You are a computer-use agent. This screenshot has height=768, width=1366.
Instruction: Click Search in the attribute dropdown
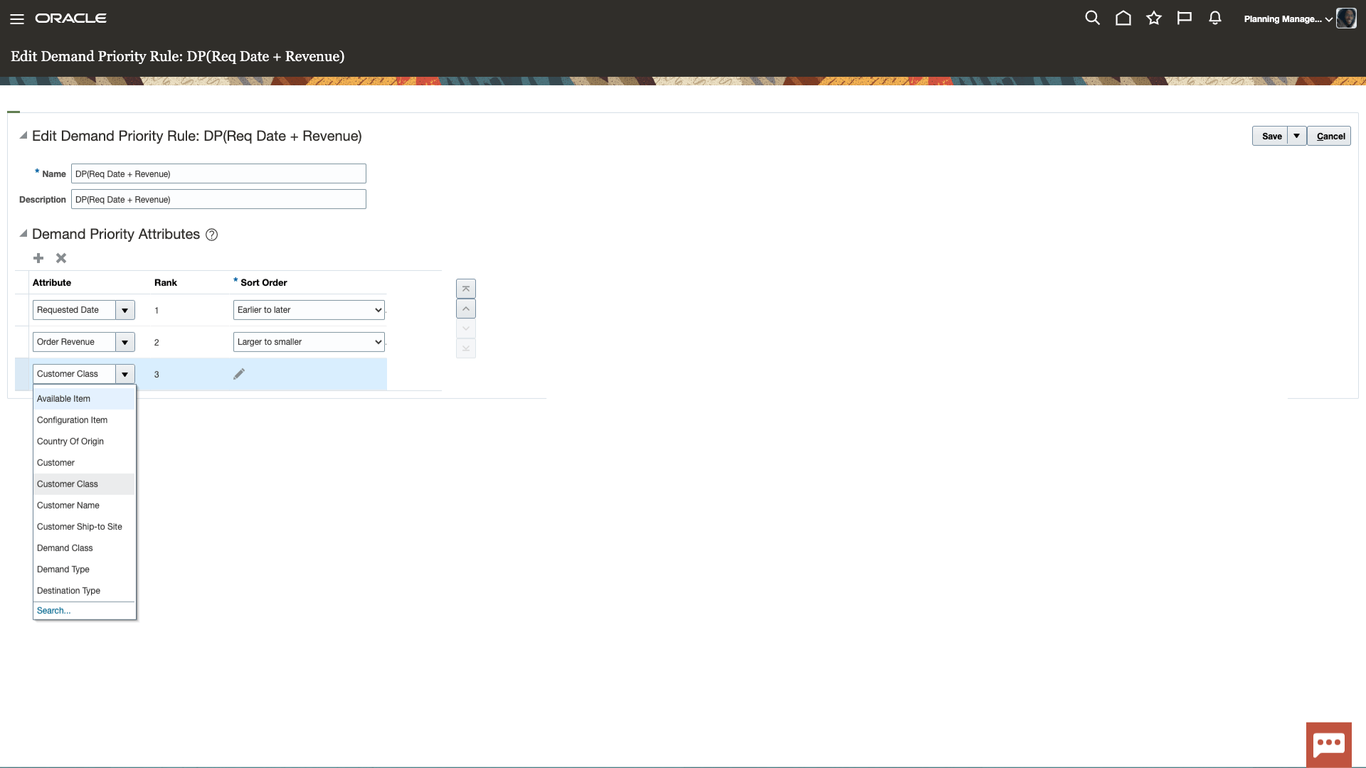pyautogui.click(x=53, y=610)
